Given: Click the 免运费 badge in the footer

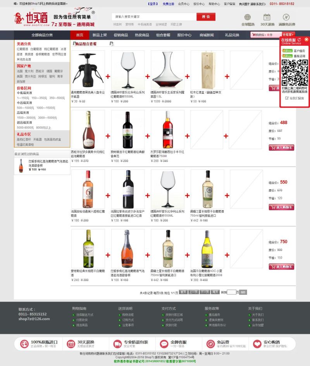Looking at the screenshot, I should 226,344.
